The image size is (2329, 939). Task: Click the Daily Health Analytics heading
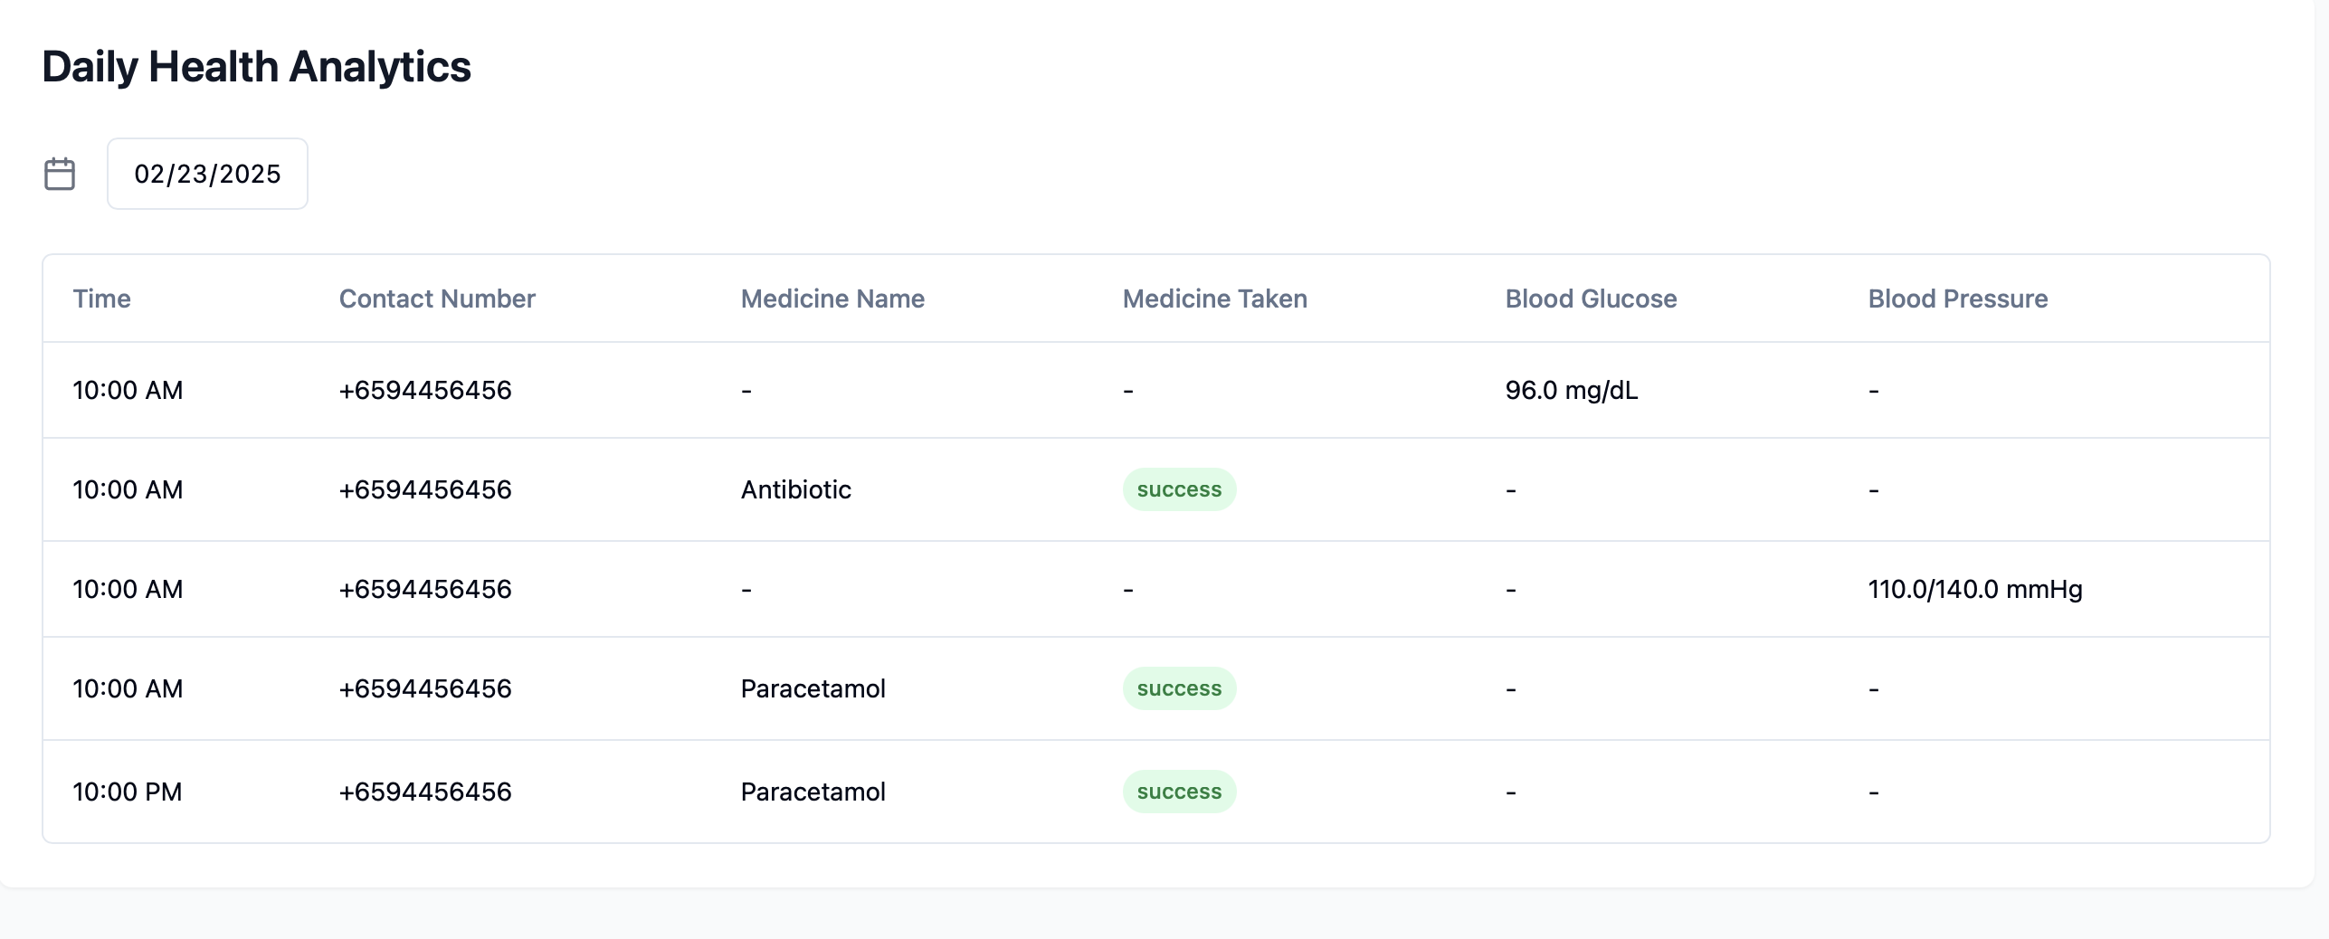click(x=256, y=67)
